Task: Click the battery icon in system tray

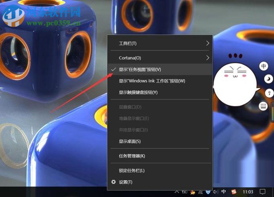Action: [184, 192]
